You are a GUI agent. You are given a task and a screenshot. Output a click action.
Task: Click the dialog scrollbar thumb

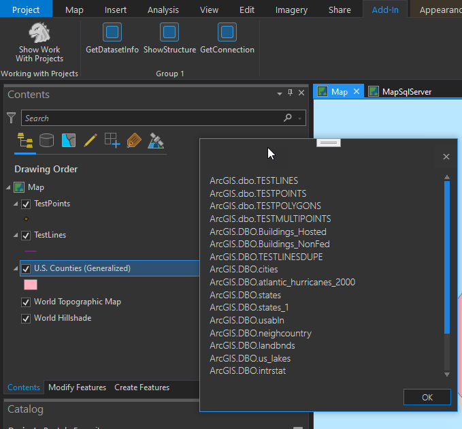point(446,257)
